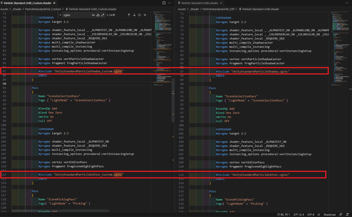Open ParticleStandardUnli_Custom breadcrumb folder
This screenshot has height=217, width=352.
pyautogui.click(x=43, y=9)
